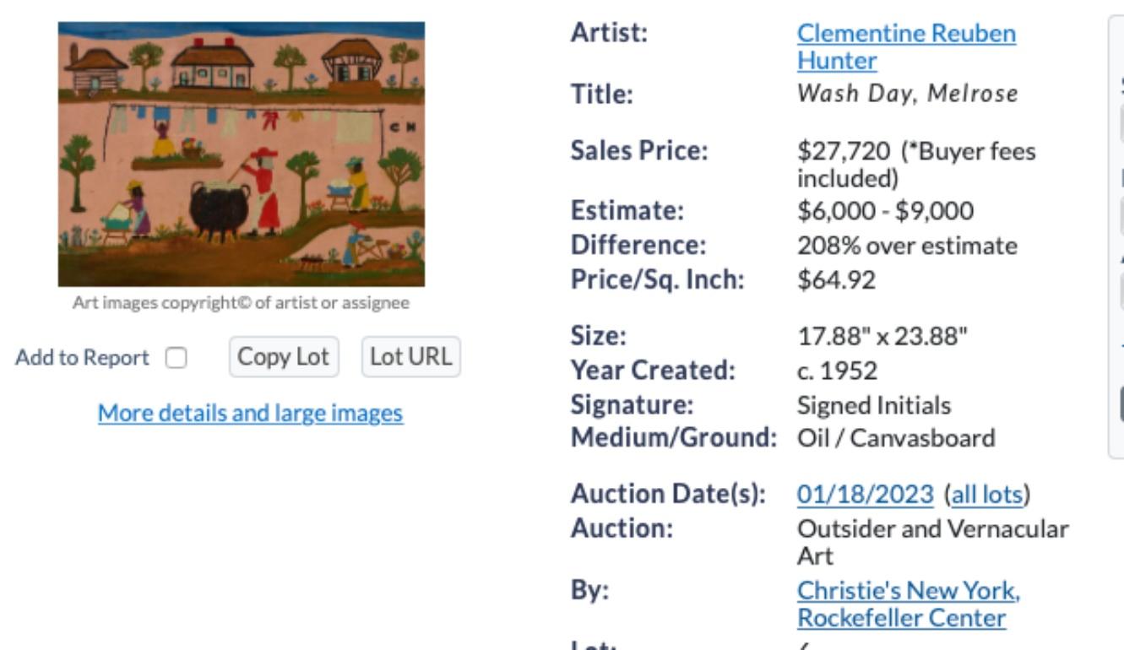The image size is (1124, 650).
Task: View all lots from this auction
Action: [x=986, y=493]
